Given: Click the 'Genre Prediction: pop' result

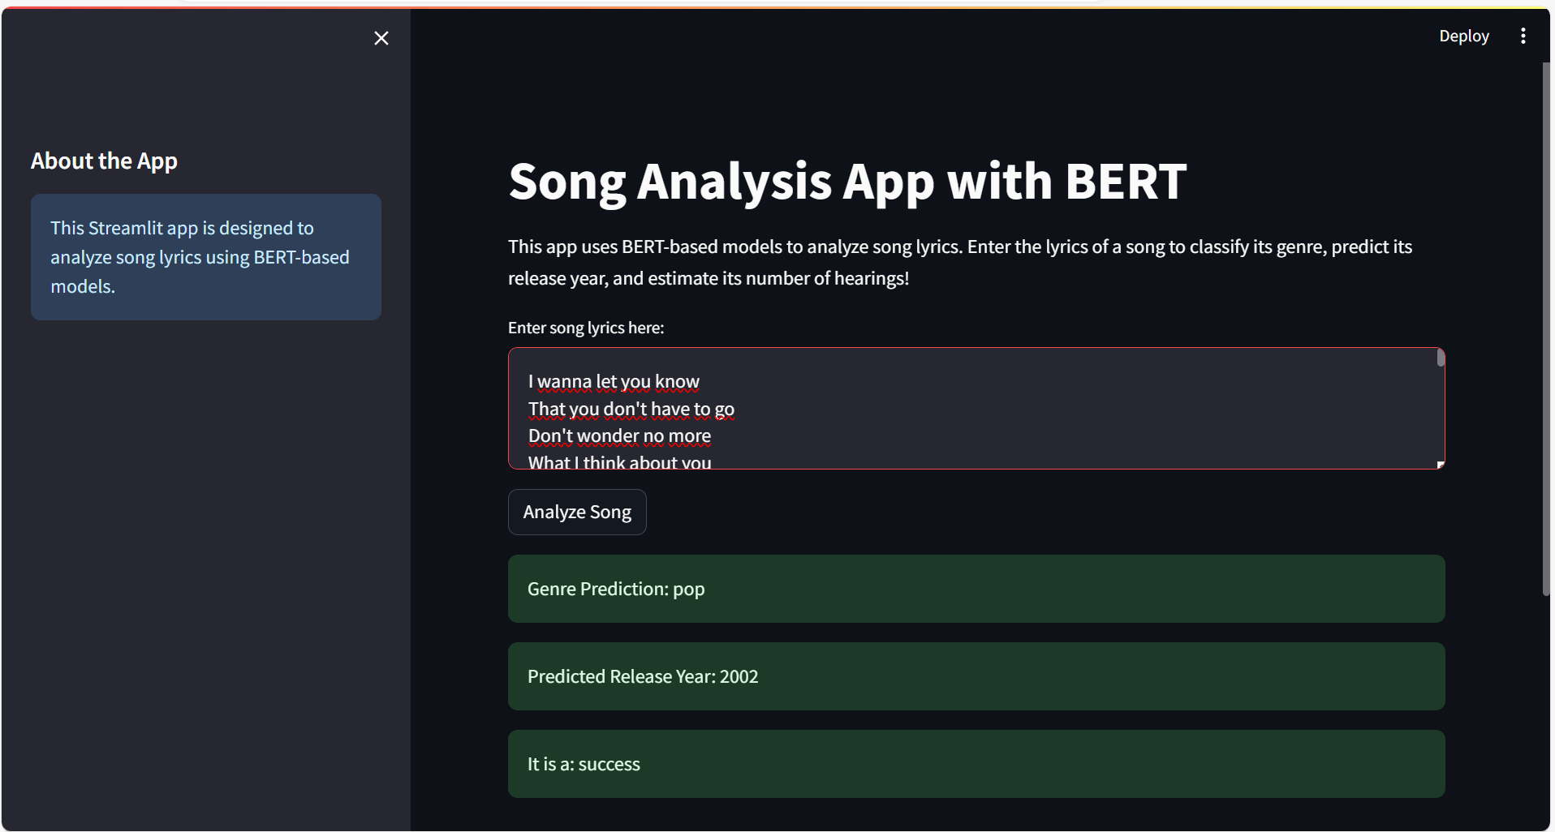Looking at the screenshot, I should [x=976, y=589].
